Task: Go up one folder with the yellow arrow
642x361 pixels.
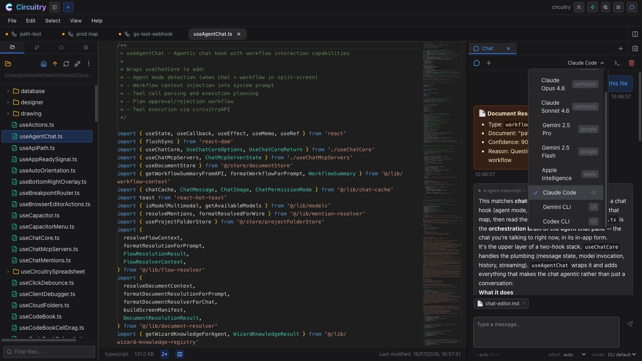Action: [x=55, y=63]
